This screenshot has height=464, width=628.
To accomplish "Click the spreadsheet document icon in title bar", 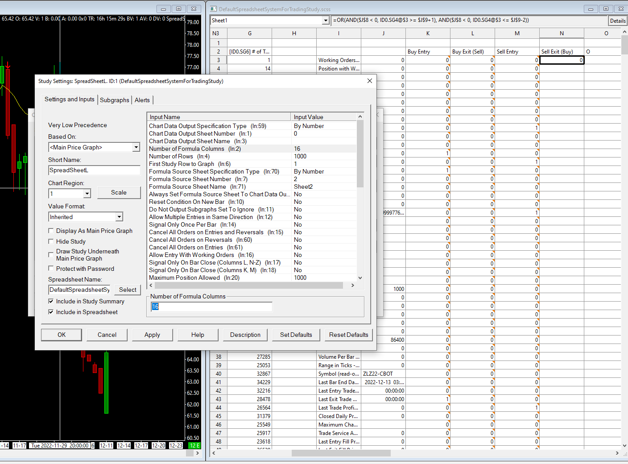I will click(x=213, y=9).
